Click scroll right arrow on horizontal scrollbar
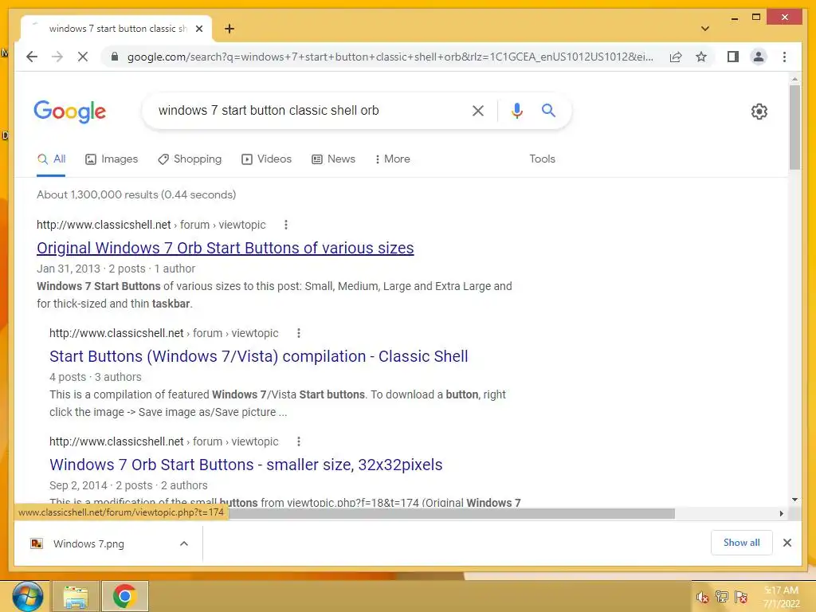Screen dimensions: 816x612 click(x=782, y=514)
